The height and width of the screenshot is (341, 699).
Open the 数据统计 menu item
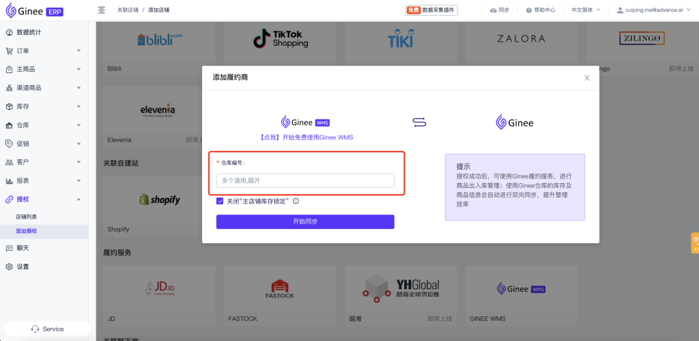[x=44, y=32]
